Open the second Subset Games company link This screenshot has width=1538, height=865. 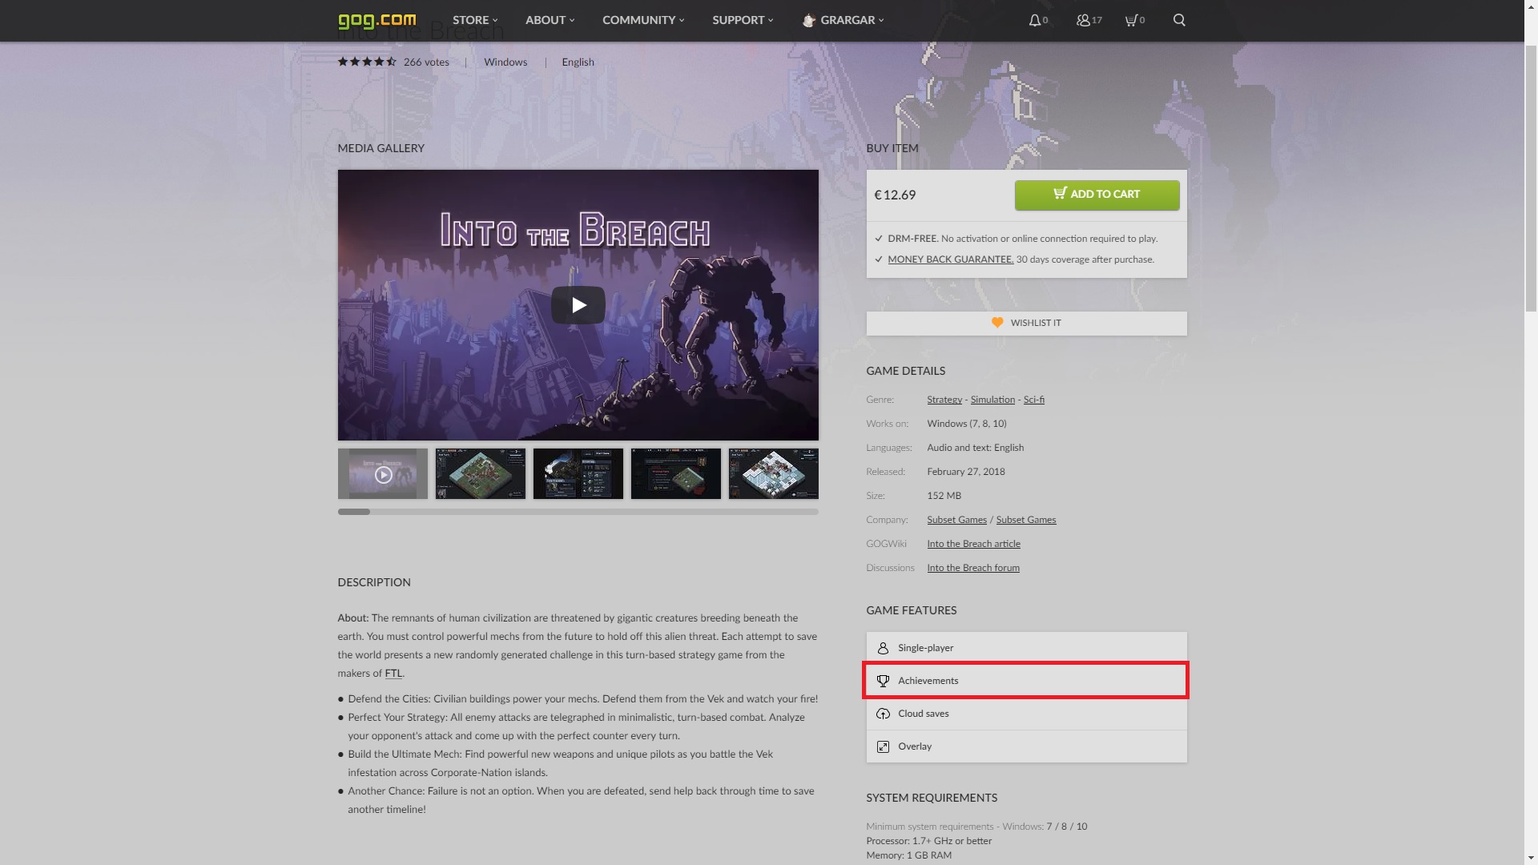tap(1026, 520)
